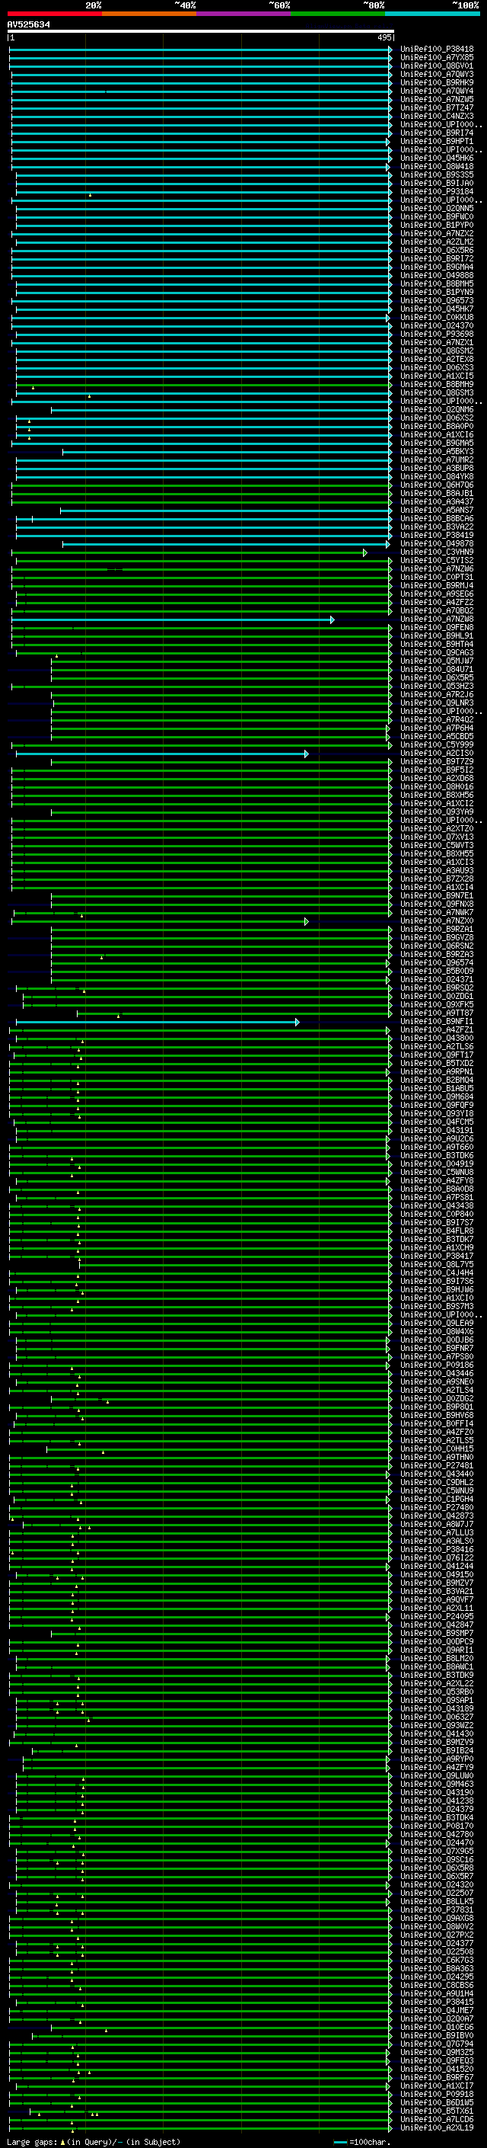This screenshot has width=487, height=2148.
Task: Select hit label UniRef100_B8BMH9
Action: click(437, 384)
